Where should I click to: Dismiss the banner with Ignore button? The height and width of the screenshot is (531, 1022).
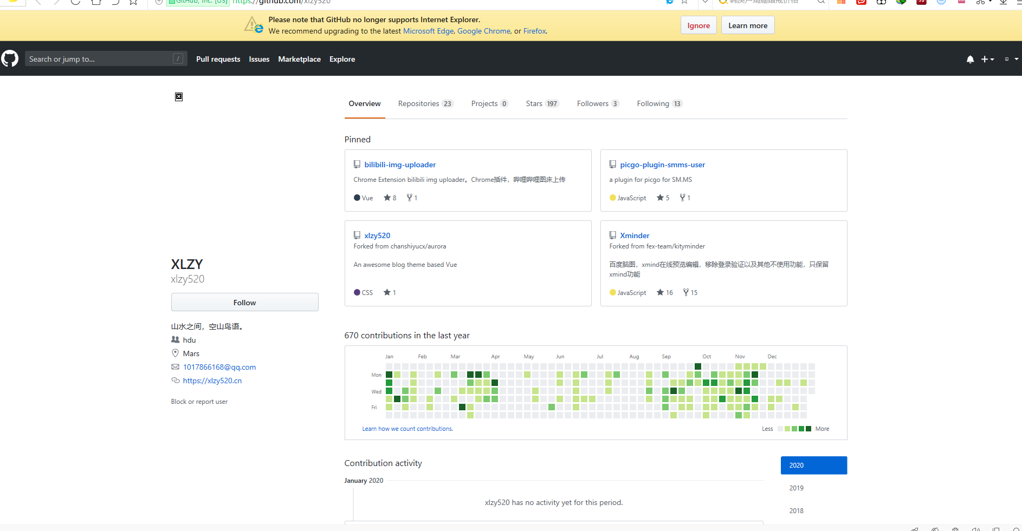698,25
